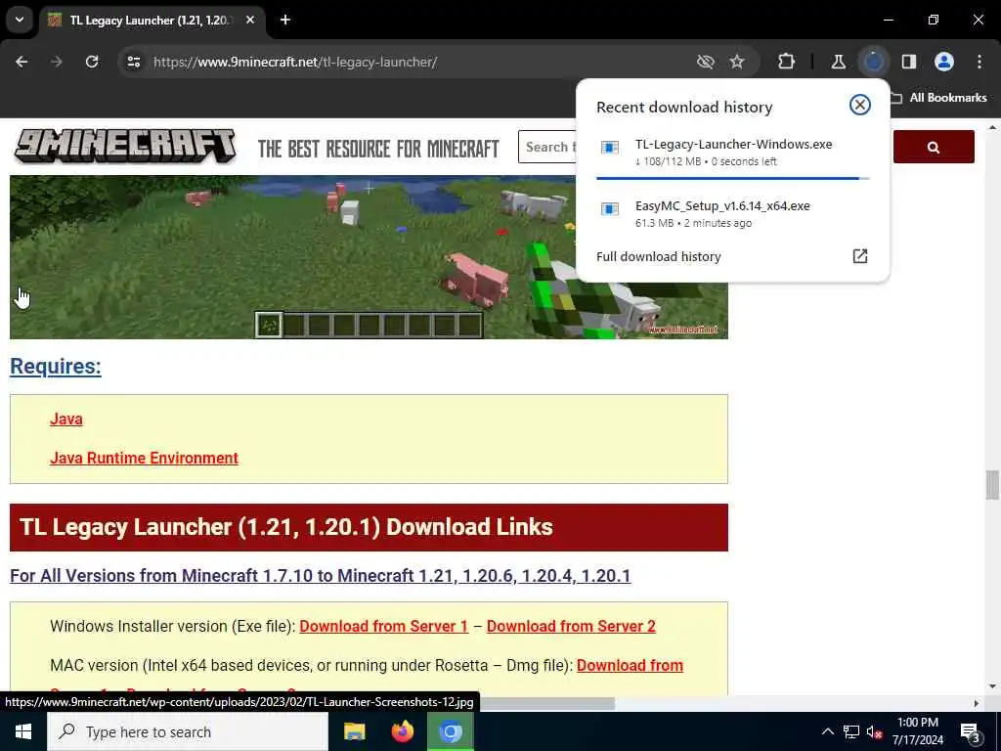
Task: Open the Chrome three-dot menu
Action: point(979,62)
